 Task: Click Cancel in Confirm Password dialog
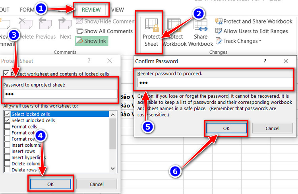pos(272,128)
